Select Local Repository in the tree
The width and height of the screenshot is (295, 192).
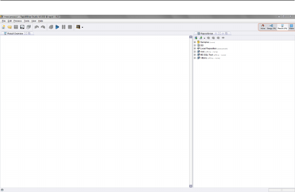(x=212, y=48)
